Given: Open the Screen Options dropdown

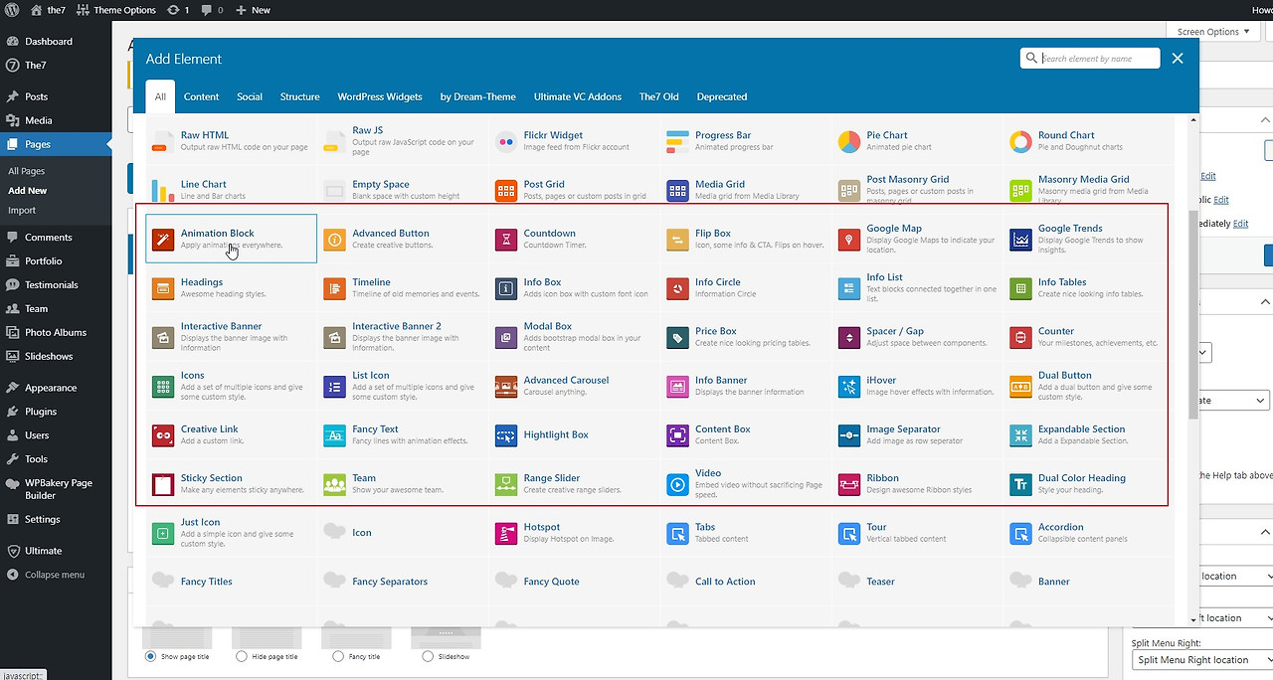Looking at the screenshot, I should (1214, 32).
